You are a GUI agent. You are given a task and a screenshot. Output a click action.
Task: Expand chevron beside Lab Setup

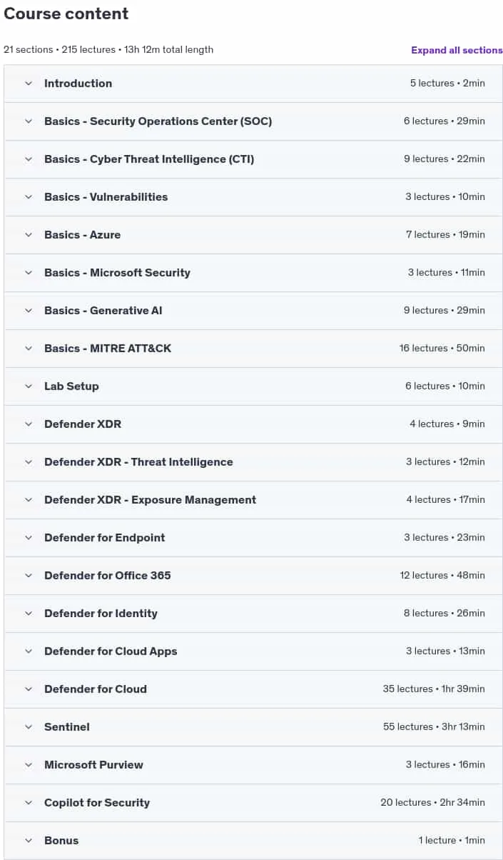tap(29, 386)
